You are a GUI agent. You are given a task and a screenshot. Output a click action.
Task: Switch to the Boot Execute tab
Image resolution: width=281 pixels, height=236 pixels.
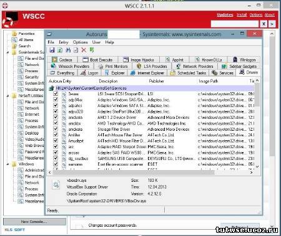[x=97, y=60]
